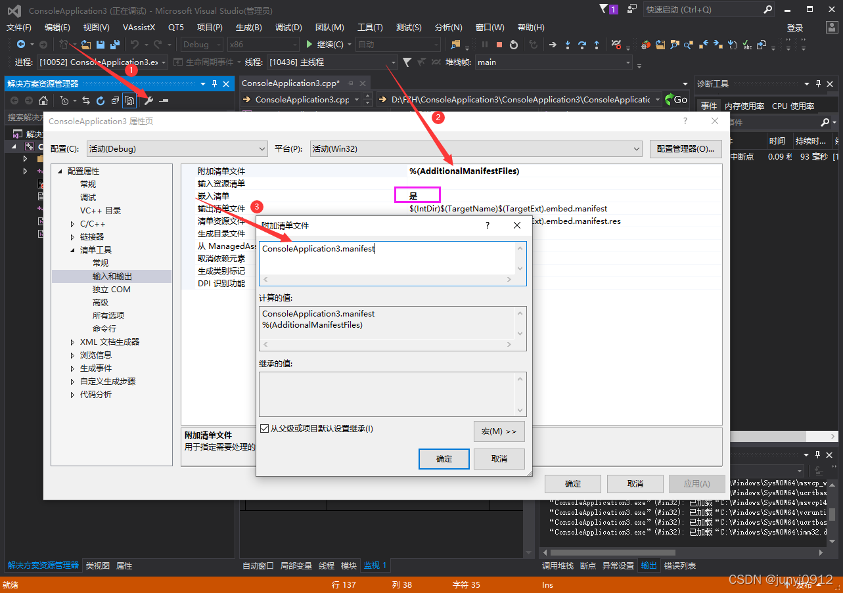Screen dimensions: 843x593
Task: Collapse the 清单工具 node in property tree
Action: [x=73, y=250]
